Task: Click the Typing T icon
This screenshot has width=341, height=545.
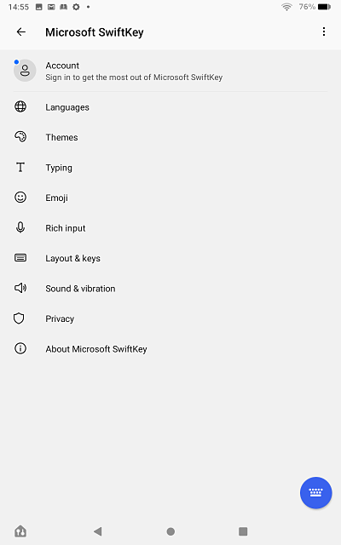Action: coord(20,167)
